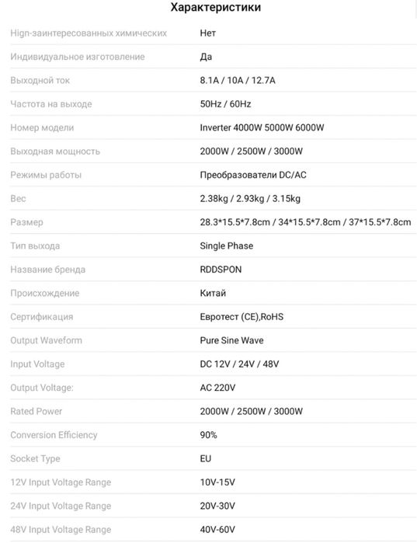This screenshot has width=417, height=543.
Task: Click the Индивидуальное изготовление label
Action: [x=78, y=57]
